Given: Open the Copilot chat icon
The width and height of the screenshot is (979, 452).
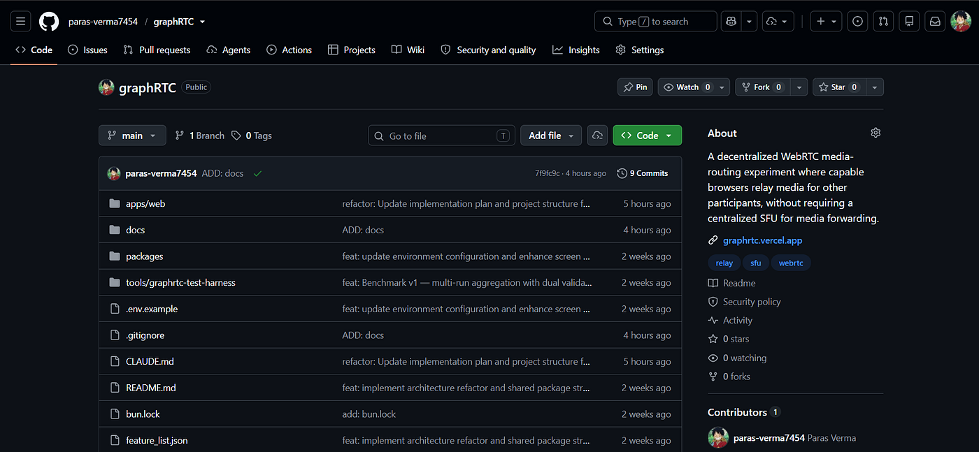Looking at the screenshot, I should [x=731, y=22].
